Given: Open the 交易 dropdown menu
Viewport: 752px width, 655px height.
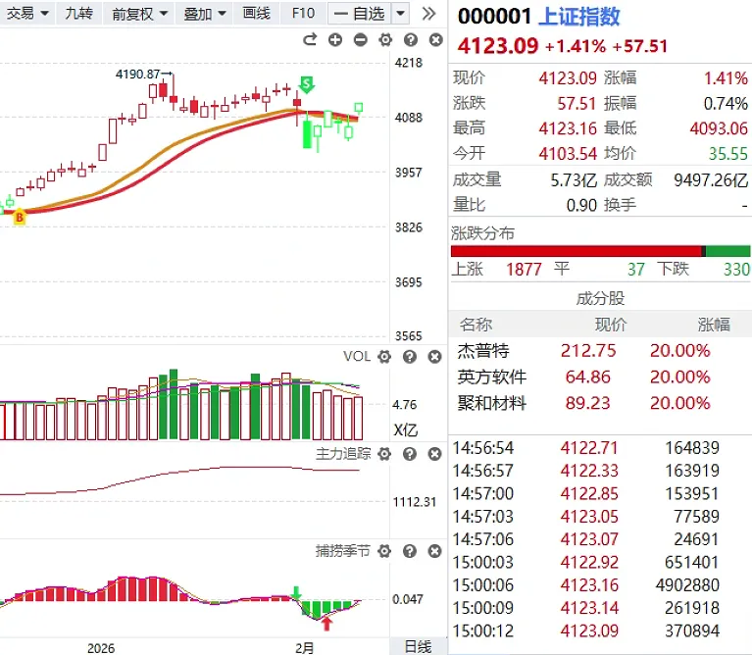Looking at the screenshot, I should coord(26,14).
